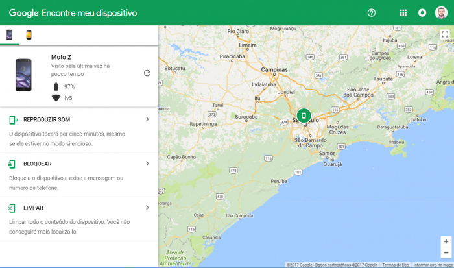Click the Campinas label on map
The width and height of the screenshot is (454, 268).
pyautogui.click(x=274, y=70)
